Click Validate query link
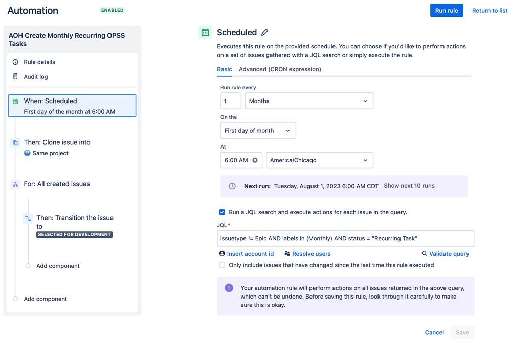Image resolution: width=511 pixels, height=345 pixels. coord(449,254)
